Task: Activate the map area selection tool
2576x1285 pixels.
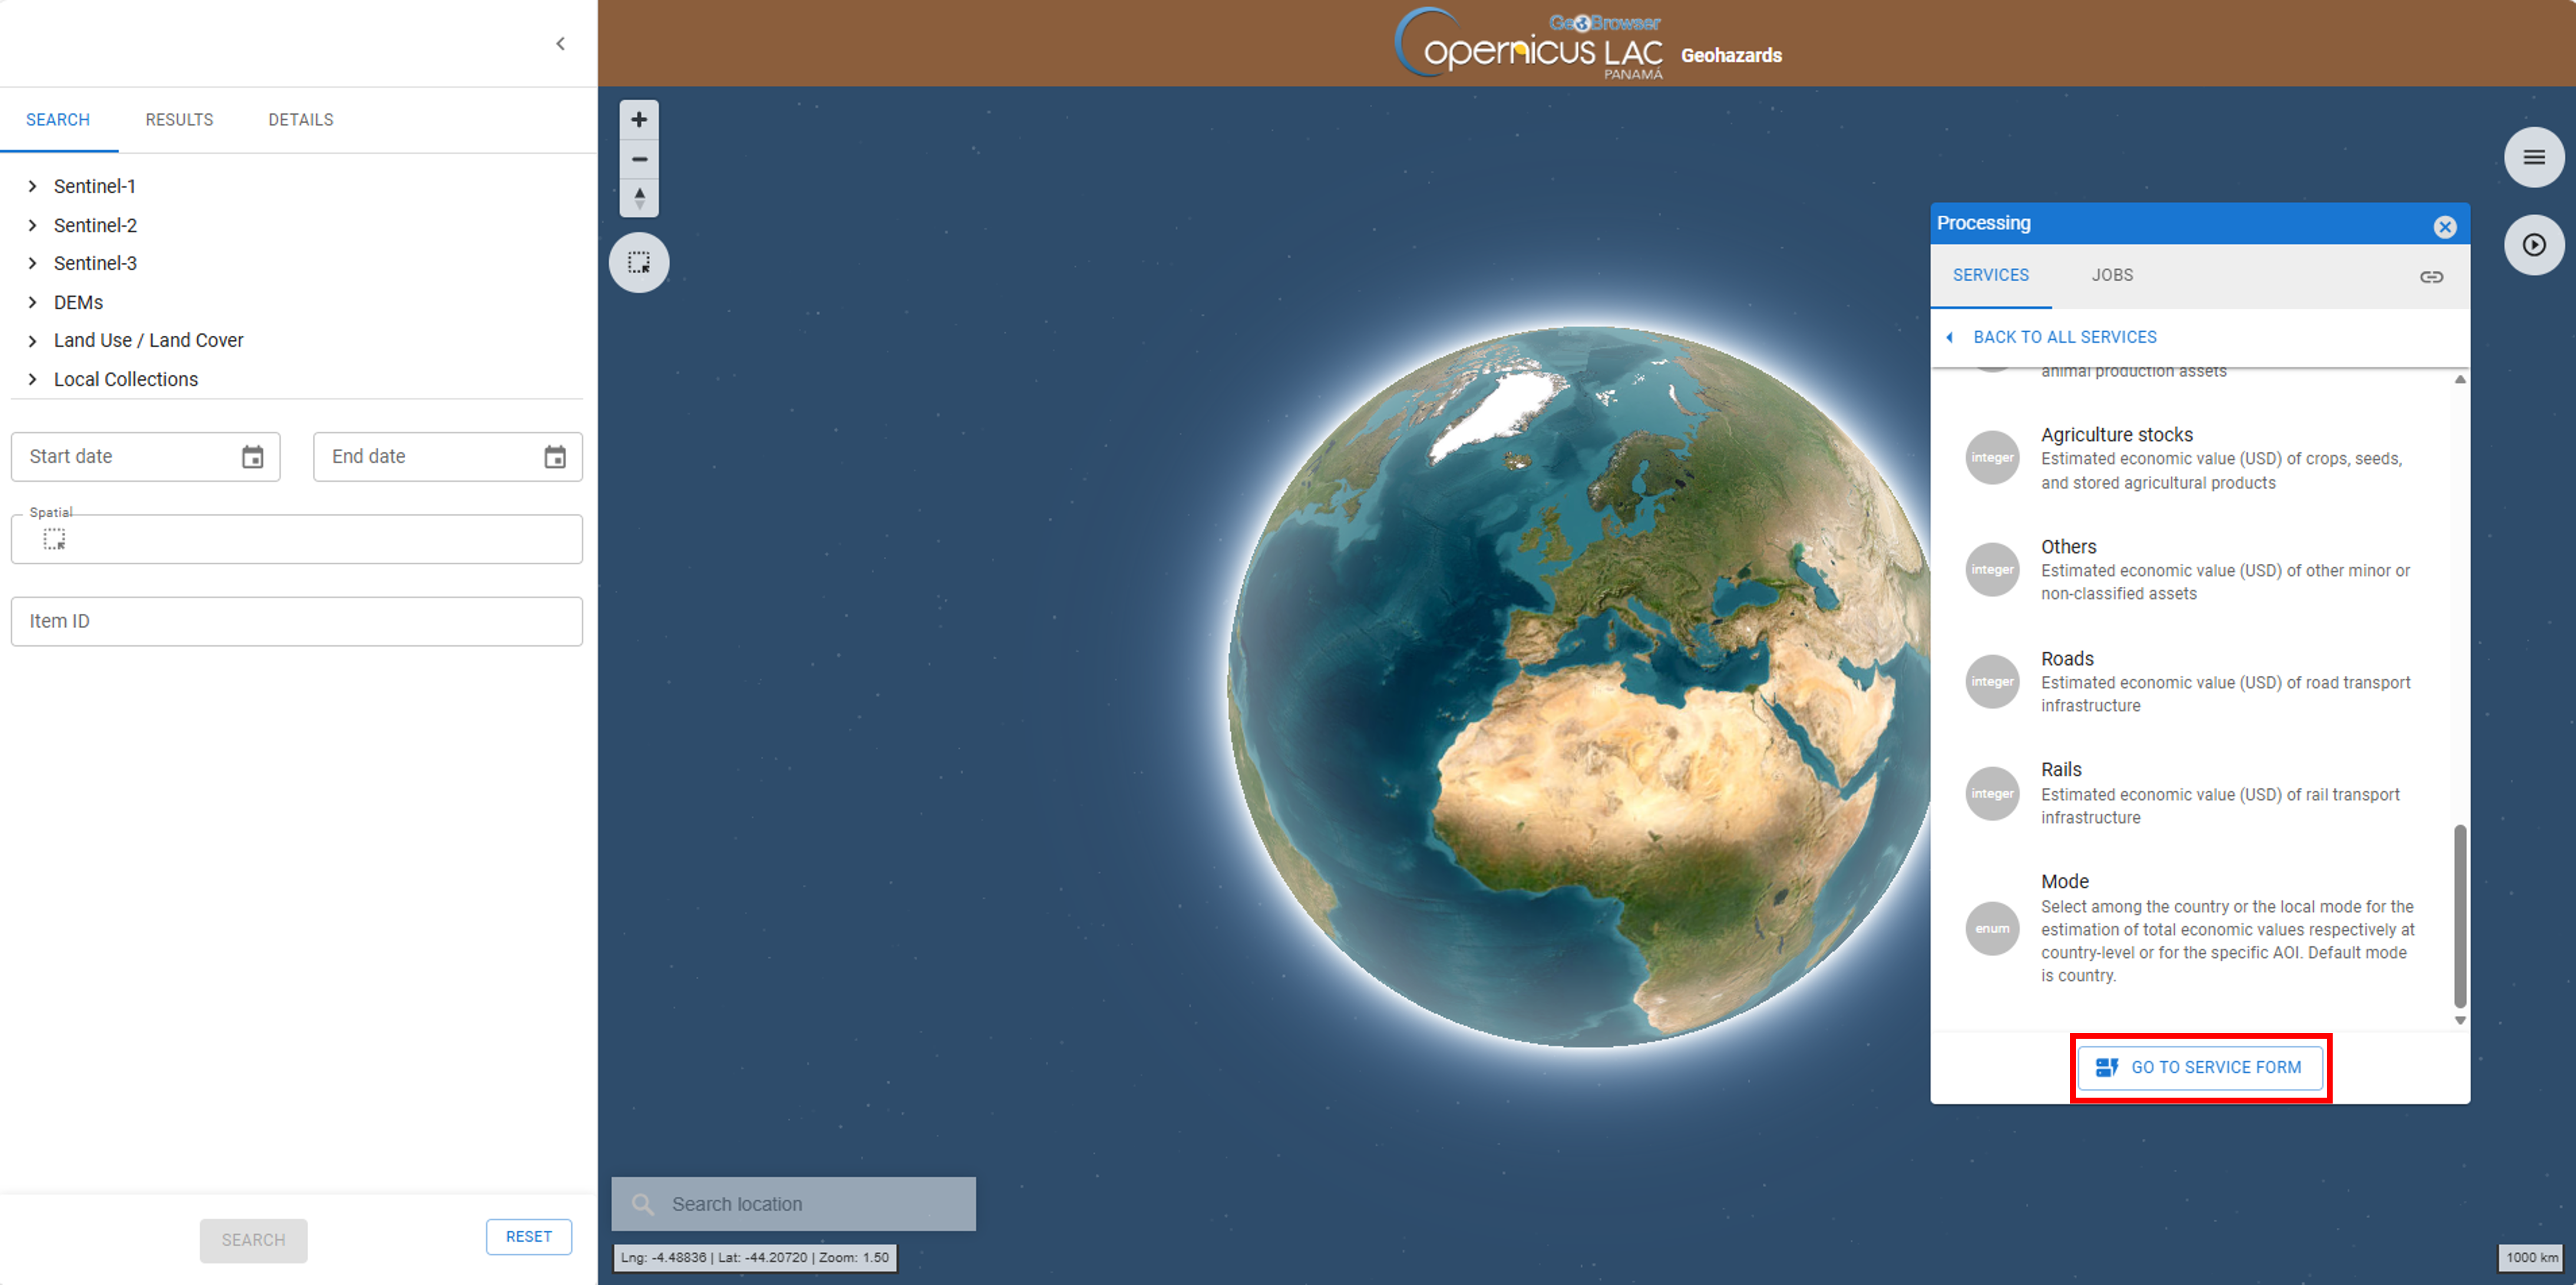Action: [x=639, y=263]
